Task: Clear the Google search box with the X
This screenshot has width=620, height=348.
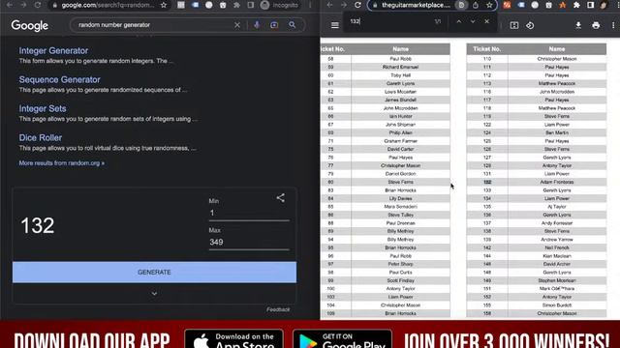Action: click(237, 25)
